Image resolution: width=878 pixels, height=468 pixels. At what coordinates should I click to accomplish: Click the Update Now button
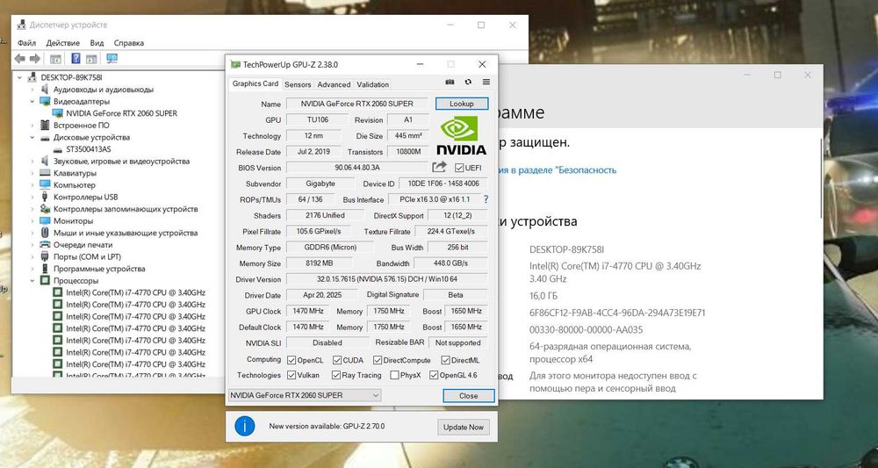(x=463, y=427)
